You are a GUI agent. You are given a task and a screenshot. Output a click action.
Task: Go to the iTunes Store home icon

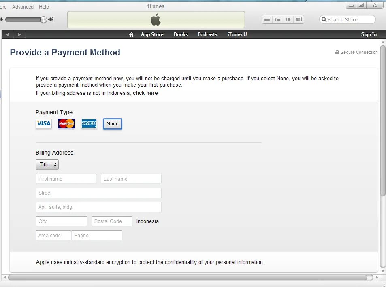pyautogui.click(x=132, y=34)
